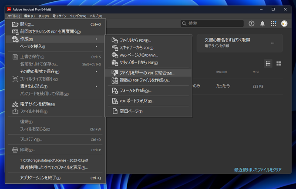Click the 検索 search field
The width and height of the screenshot is (296, 189).
tap(212, 23)
